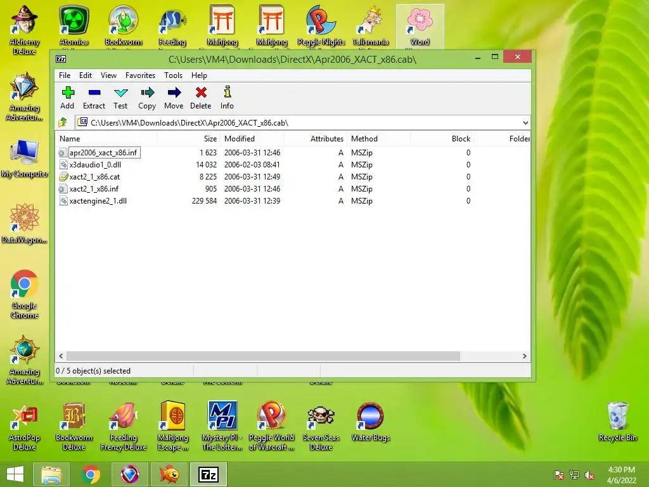Open Seven Seas Deluxe shortcut
This screenshot has height=487, width=649.
tap(321, 427)
